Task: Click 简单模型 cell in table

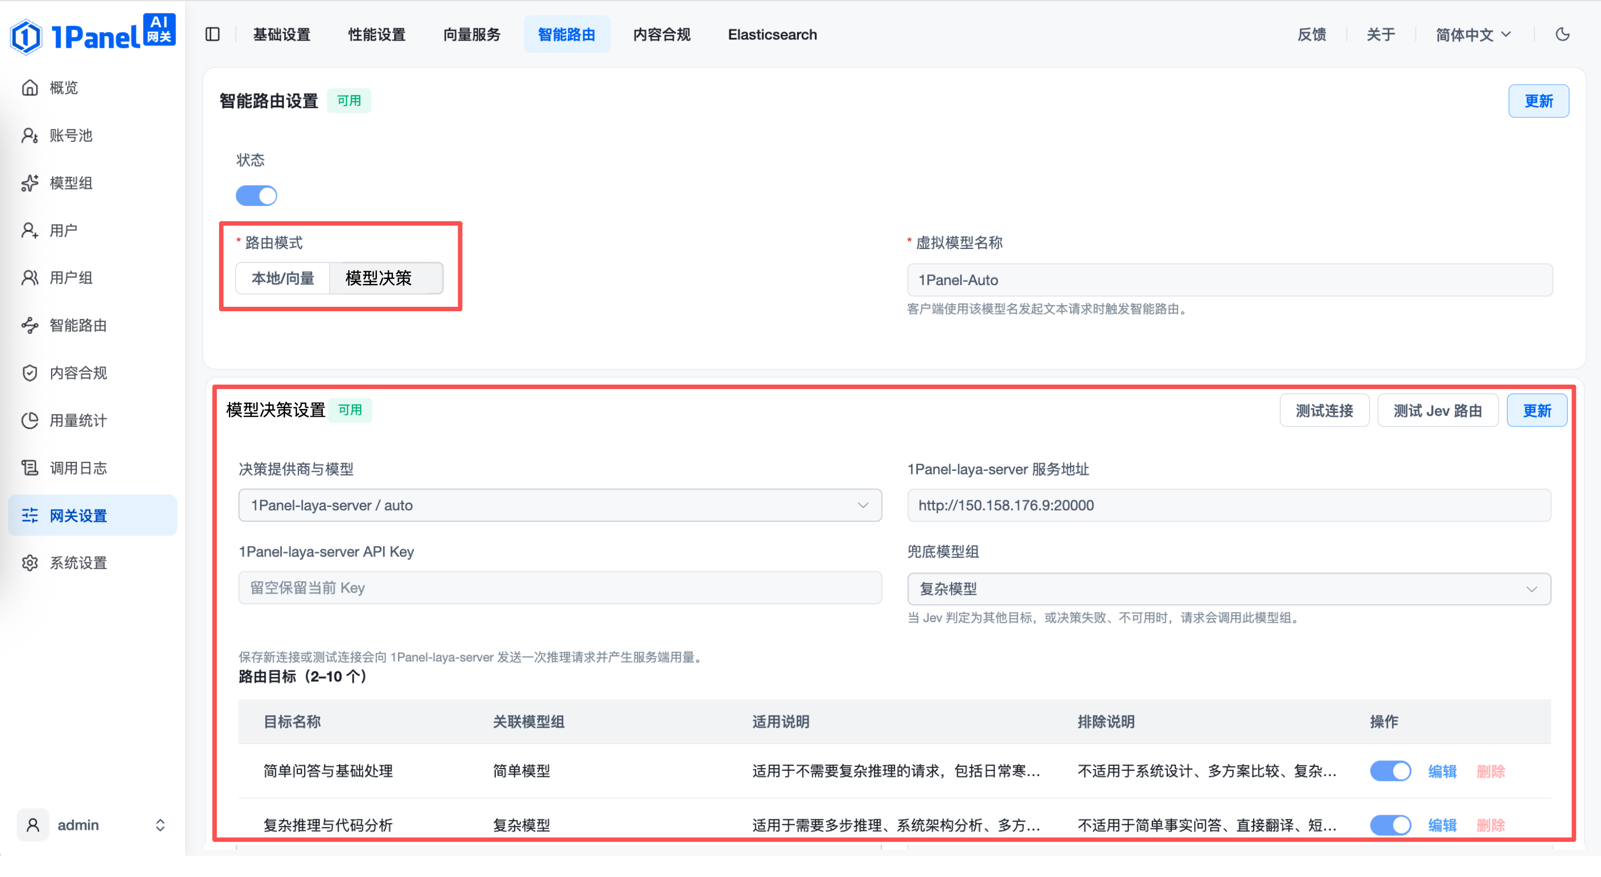Action: coord(521,771)
